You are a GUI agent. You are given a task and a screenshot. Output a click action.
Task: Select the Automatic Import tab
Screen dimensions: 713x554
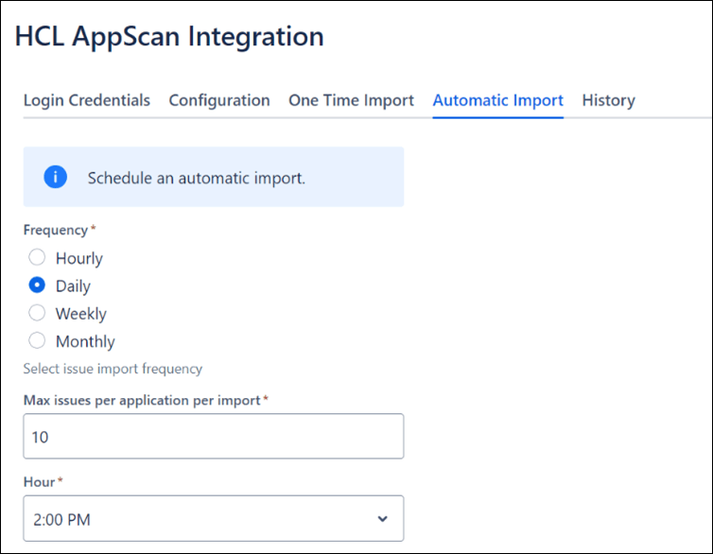[x=498, y=100]
